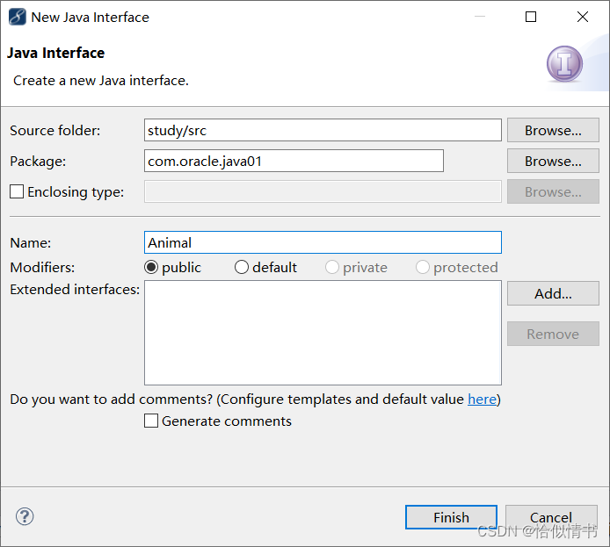610x547 pixels.
Task: Focus the Name field containing Animal
Action: (x=323, y=242)
